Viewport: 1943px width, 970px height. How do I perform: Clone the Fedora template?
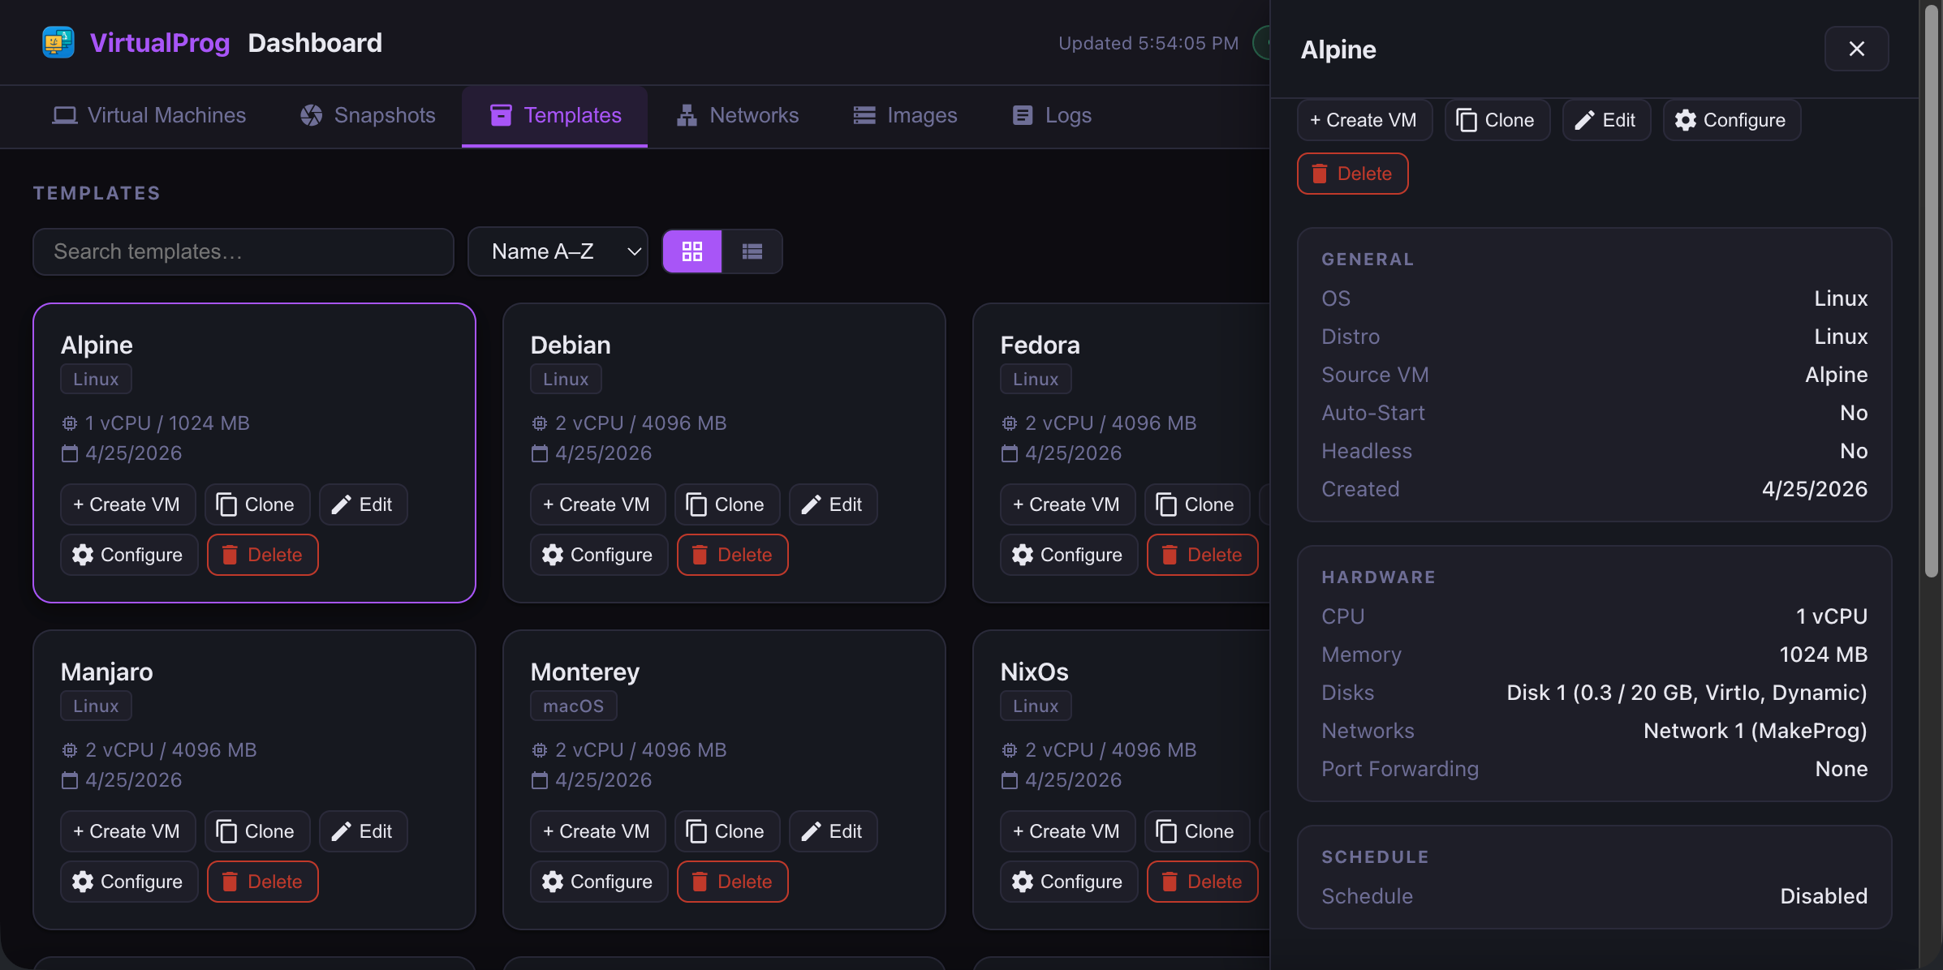point(1197,504)
